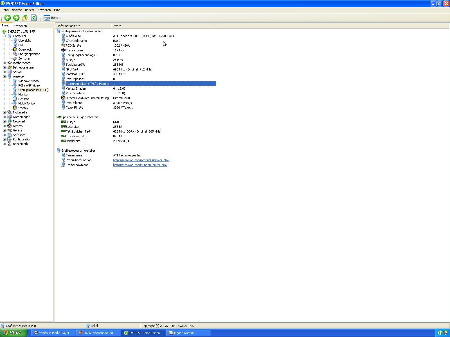The height and width of the screenshot is (337, 450).
Task: Open the ati.com products gamer link
Action: (x=141, y=160)
